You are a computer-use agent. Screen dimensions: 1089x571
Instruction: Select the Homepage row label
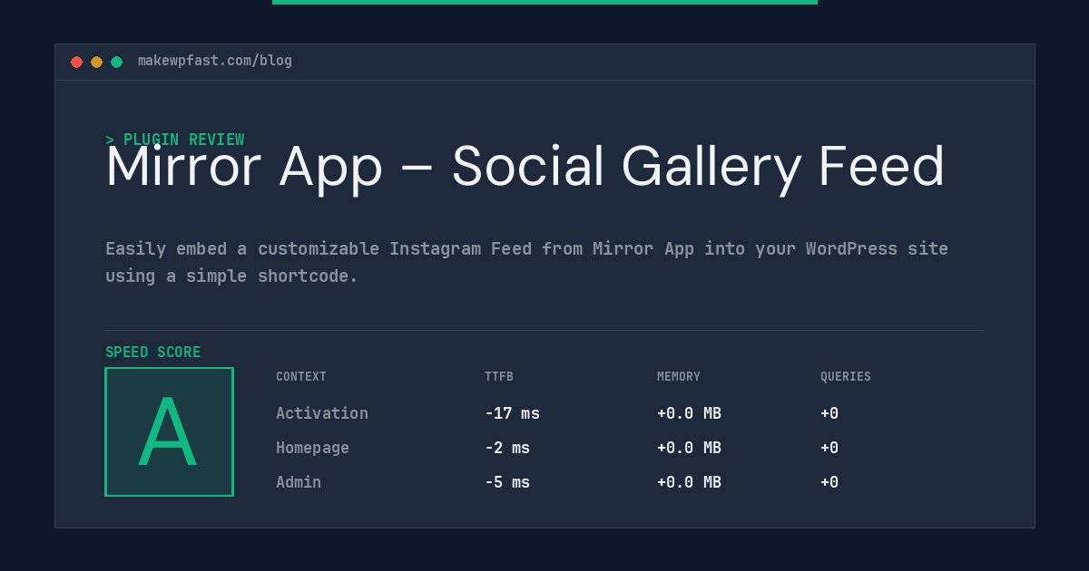click(x=312, y=448)
